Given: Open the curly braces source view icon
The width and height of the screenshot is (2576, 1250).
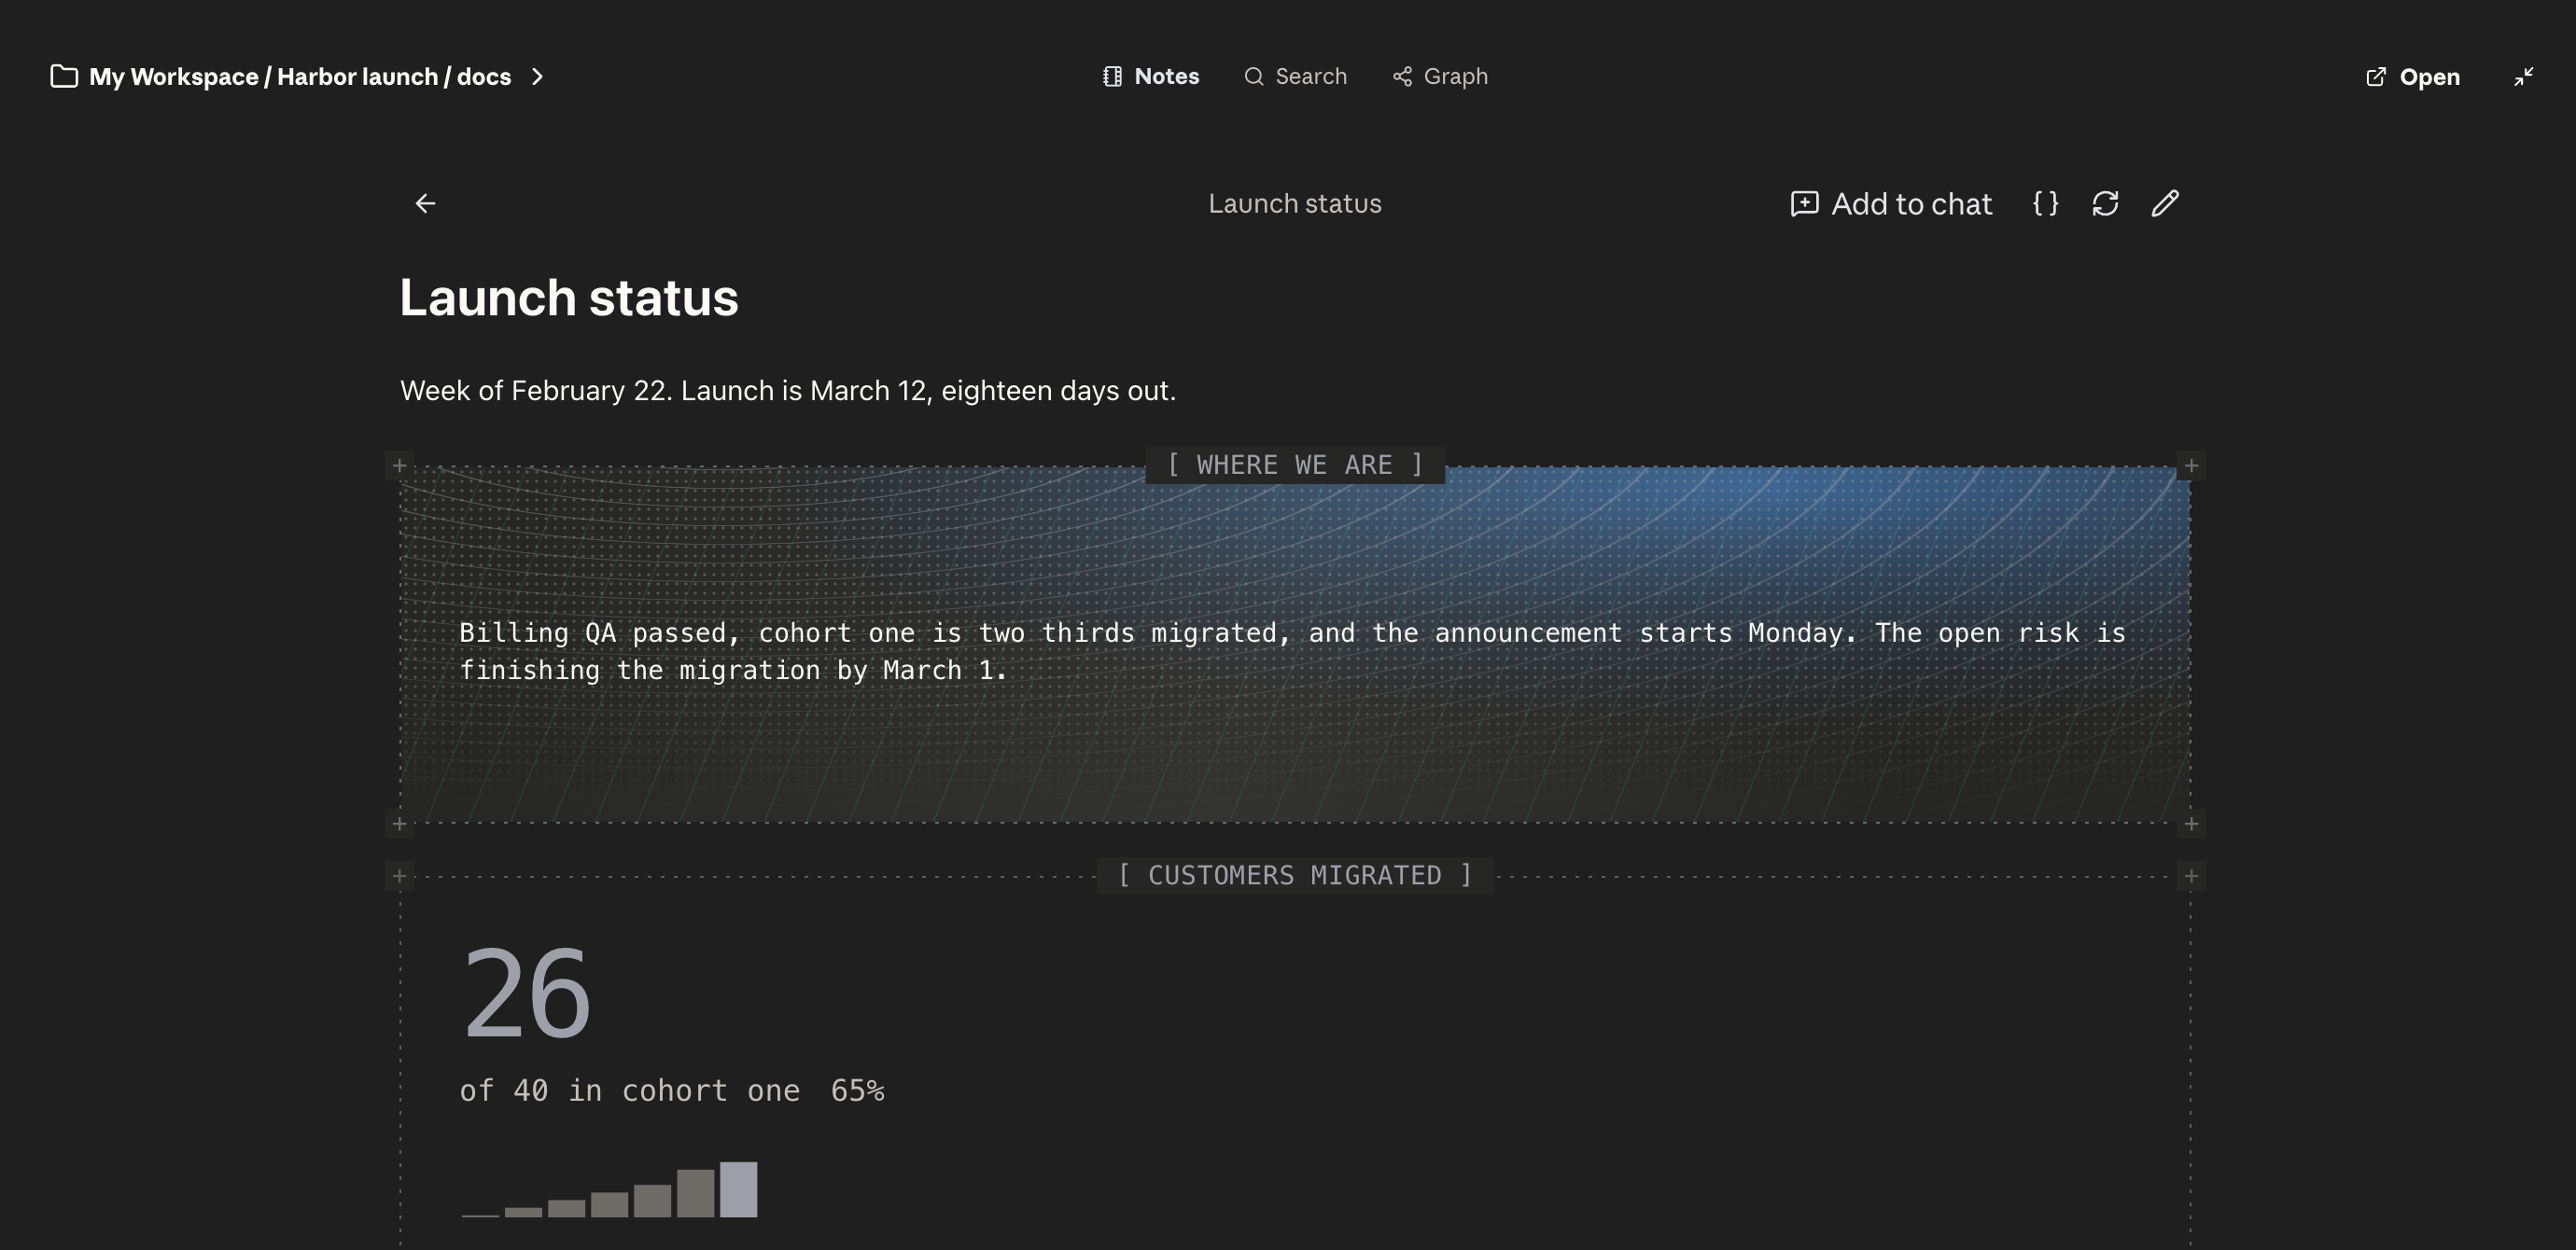Looking at the screenshot, I should [x=2046, y=204].
